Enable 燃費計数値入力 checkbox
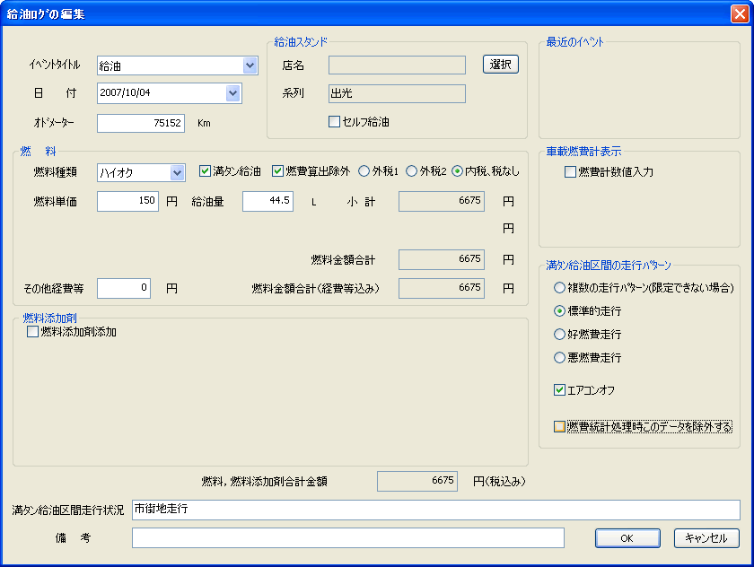Image resolution: width=754 pixels, height=567 pixels. 570,171
